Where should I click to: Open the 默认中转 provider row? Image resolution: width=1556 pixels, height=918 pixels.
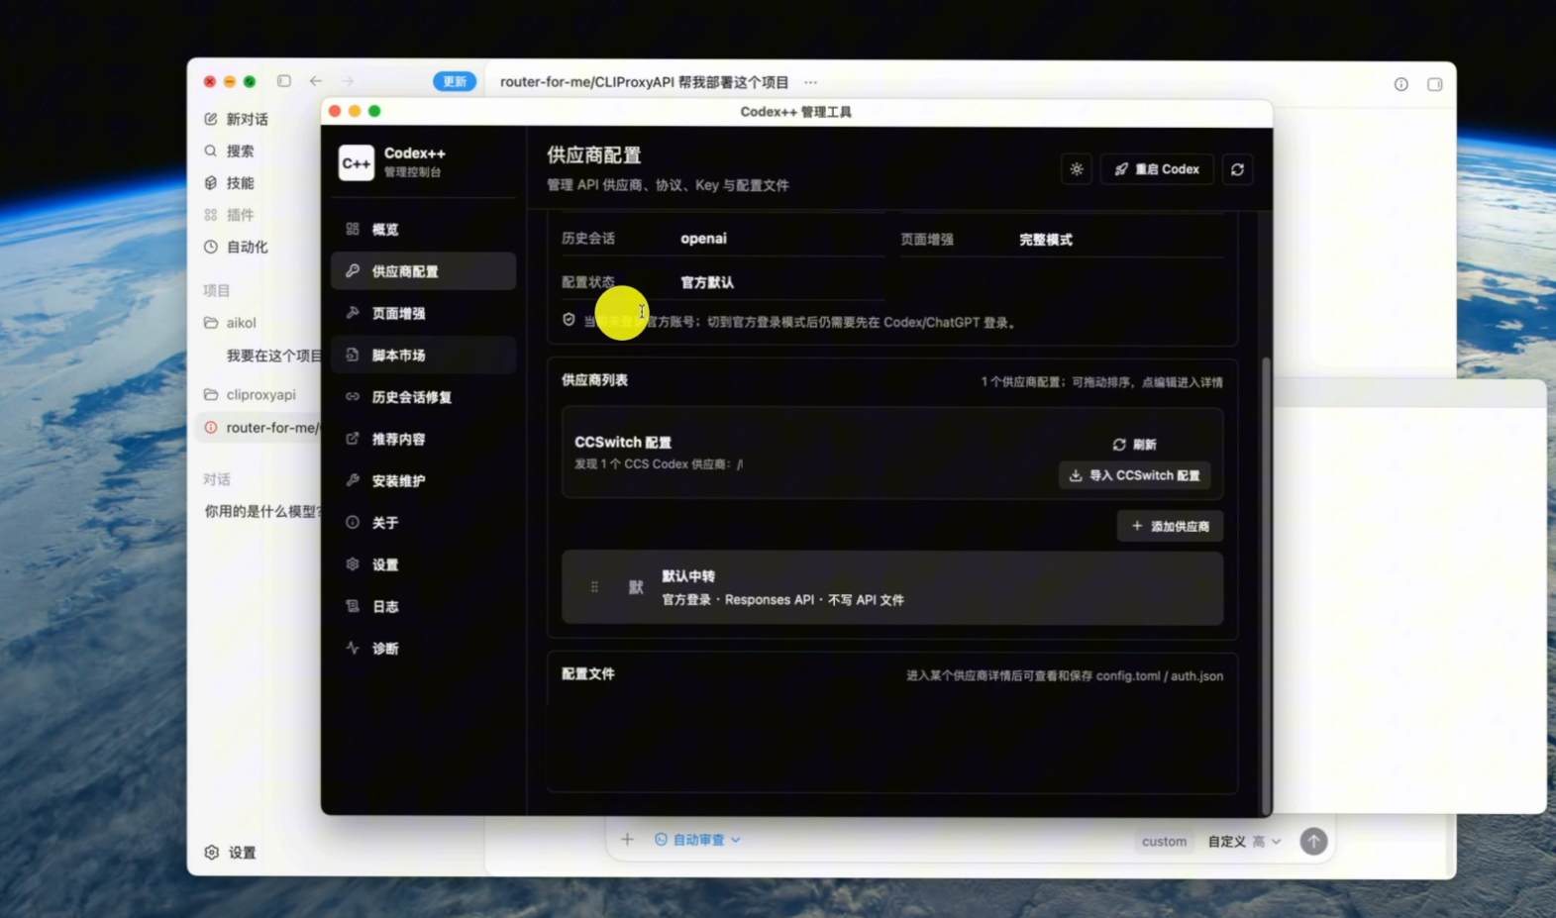pos(892,588)
